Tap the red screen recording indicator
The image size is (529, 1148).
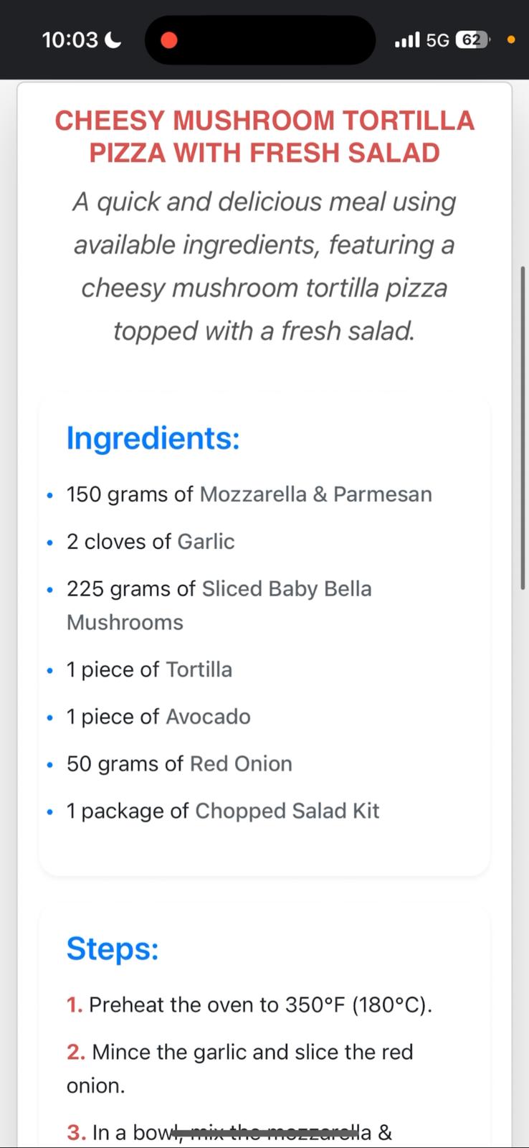169,40
